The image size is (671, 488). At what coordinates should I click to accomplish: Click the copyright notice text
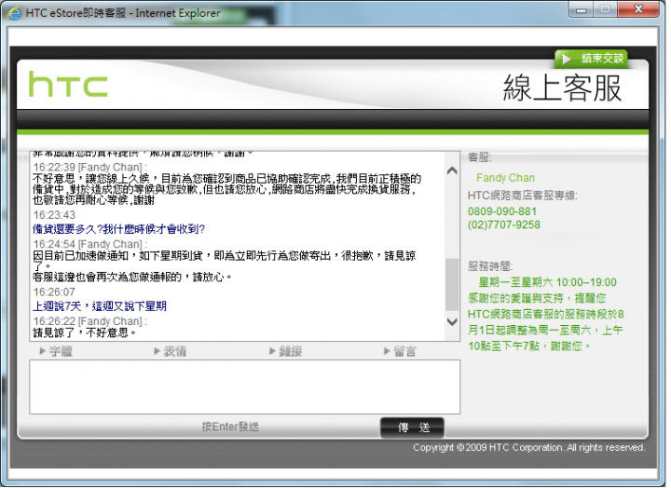click(529, 447)
